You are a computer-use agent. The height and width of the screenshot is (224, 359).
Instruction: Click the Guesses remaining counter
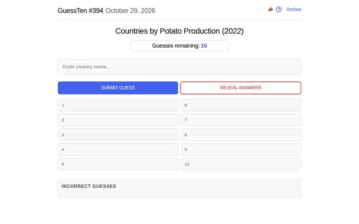pyautogui.click(x=179, y=46)
